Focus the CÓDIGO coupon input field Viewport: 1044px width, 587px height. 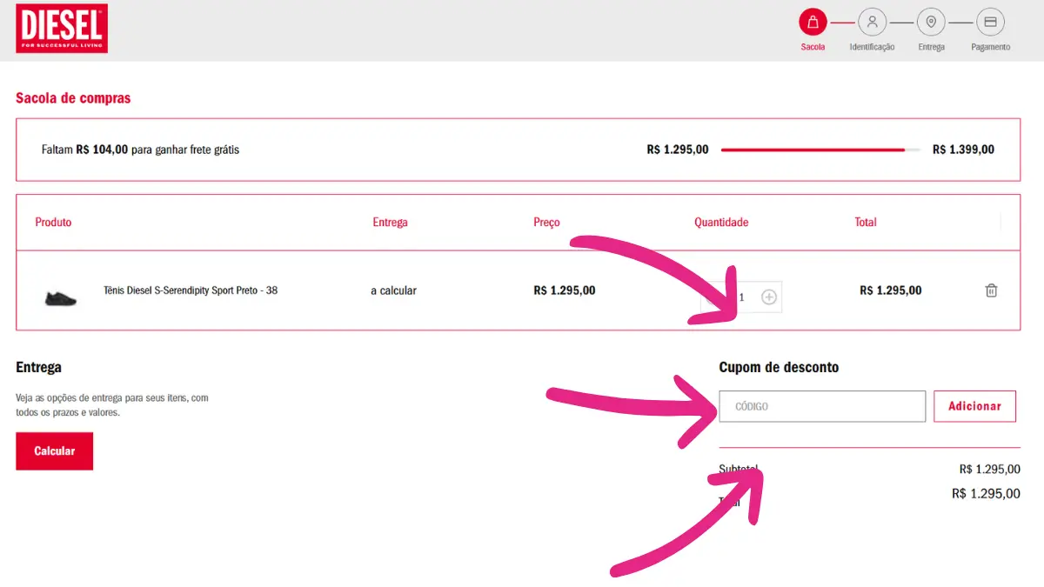pyautogui.click(x=822, y=406)
